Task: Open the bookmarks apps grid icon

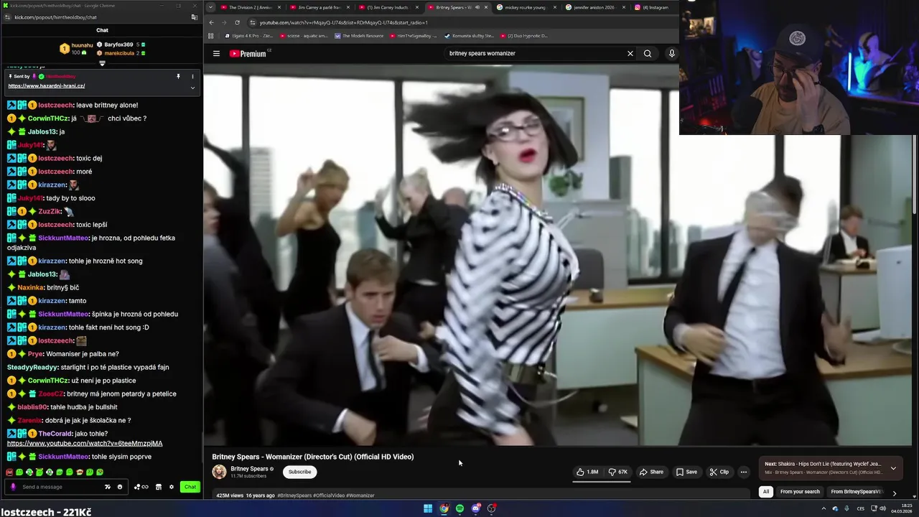Action: click(x=210, y=36)
